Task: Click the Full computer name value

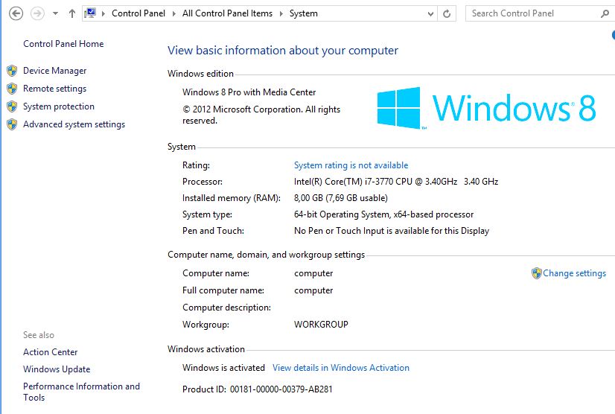Action: [x=313, y=290]
